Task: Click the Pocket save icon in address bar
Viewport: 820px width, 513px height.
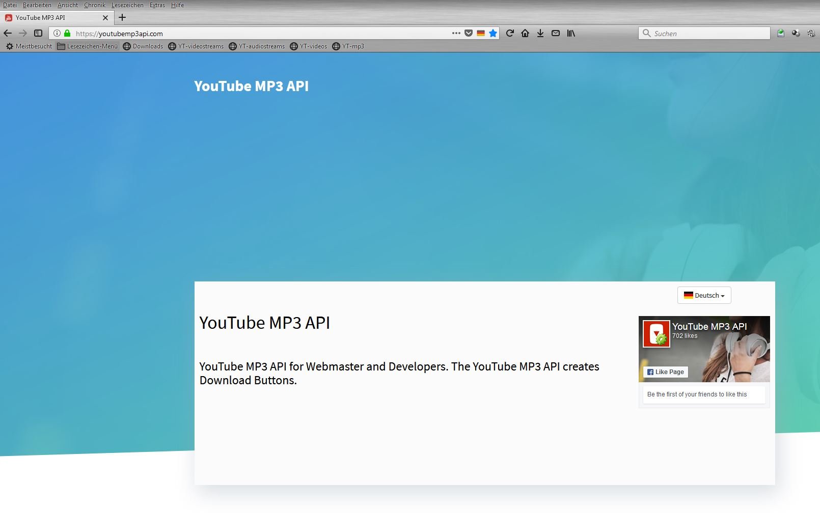Action: (469, 33)
